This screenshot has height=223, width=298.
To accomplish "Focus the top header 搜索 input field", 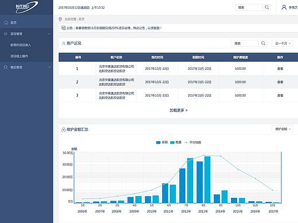I will click(x=249, y=7).
